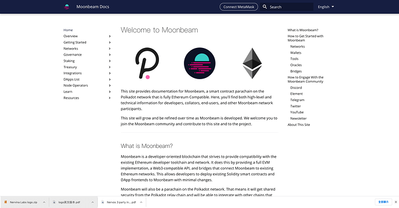Click the Show All downloads button
Image resolution: width=399 pixels, height=208 pixels.
click(x=383, y=202)
